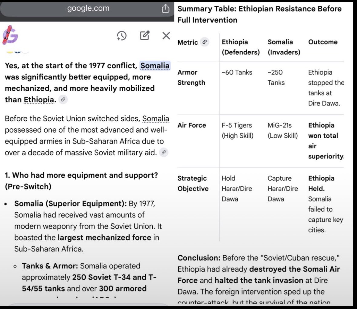Open source link icon after 'than Ethiopia.'
This screenshot has height=309, width=357.
[63, 99]
